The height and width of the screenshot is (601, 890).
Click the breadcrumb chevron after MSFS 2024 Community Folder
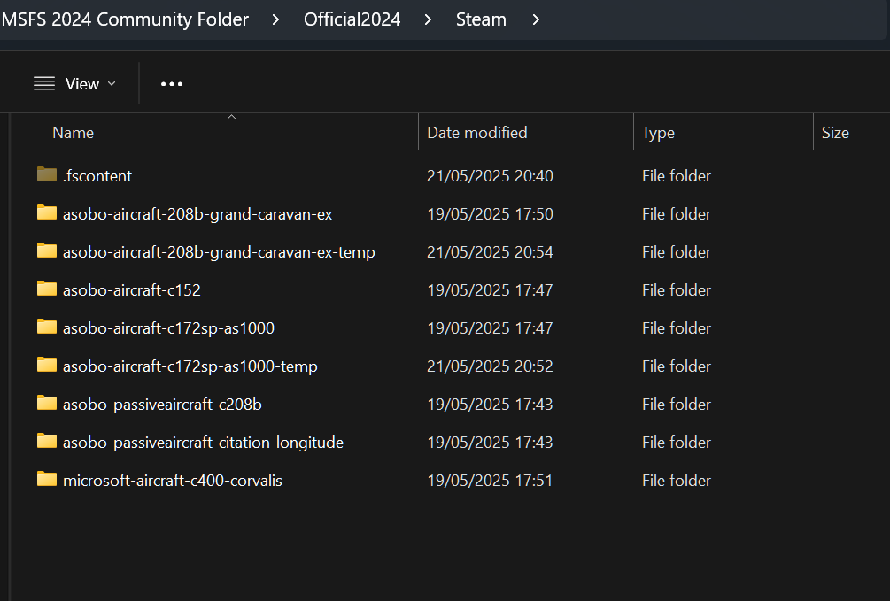click(x=275, y=19)
